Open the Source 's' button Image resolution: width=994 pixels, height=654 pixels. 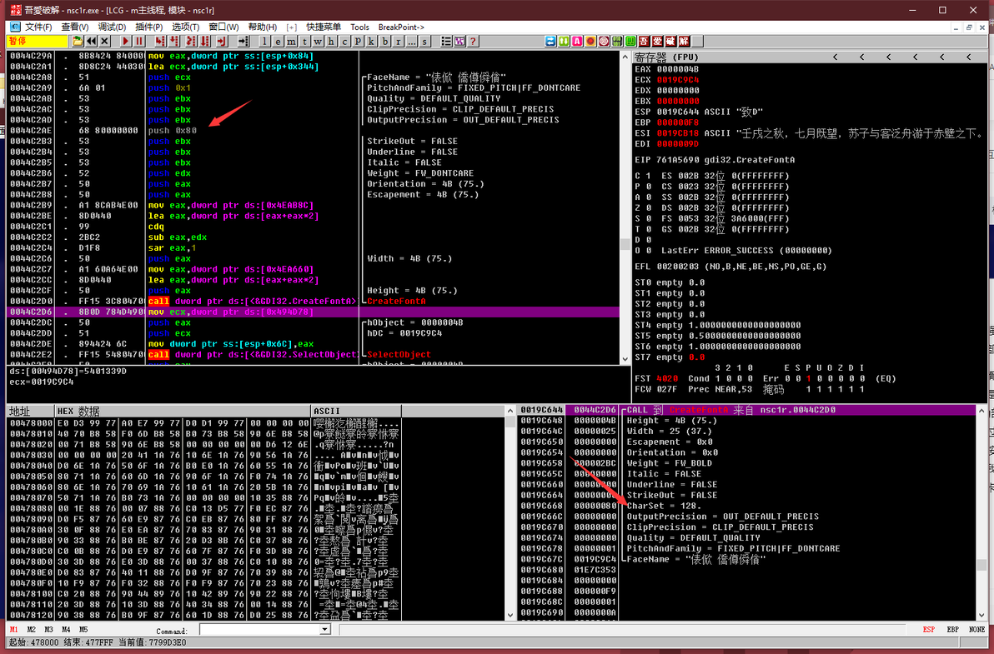(x=424, y=41)
